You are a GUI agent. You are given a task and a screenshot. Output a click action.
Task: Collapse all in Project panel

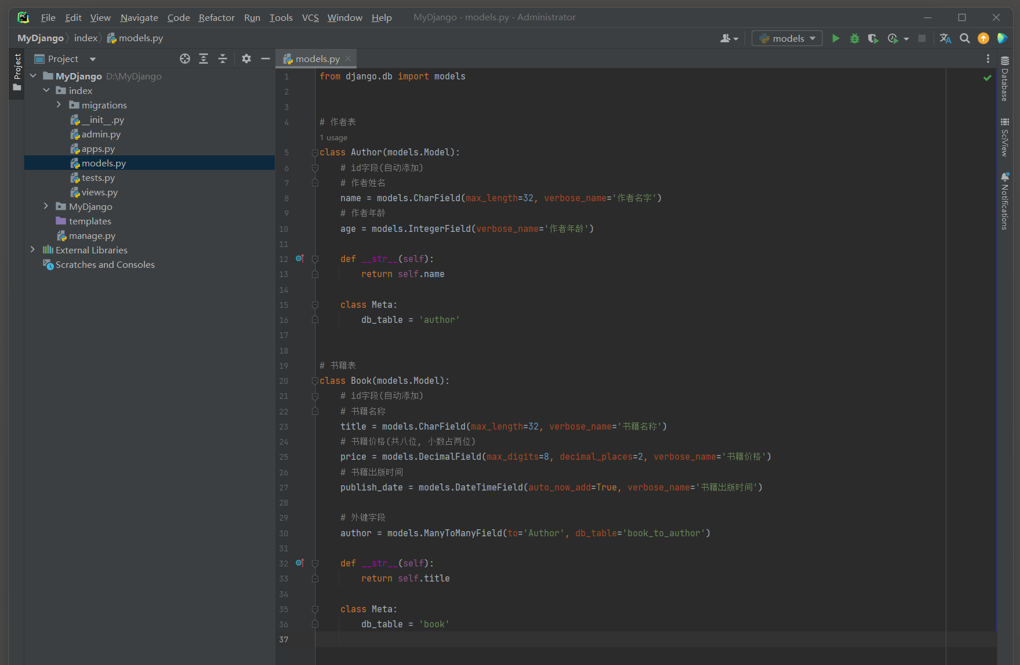(222, 59)
